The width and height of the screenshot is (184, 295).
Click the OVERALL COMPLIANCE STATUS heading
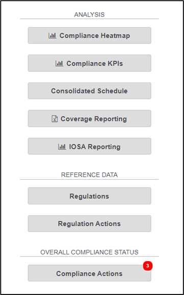pos(89,252)
